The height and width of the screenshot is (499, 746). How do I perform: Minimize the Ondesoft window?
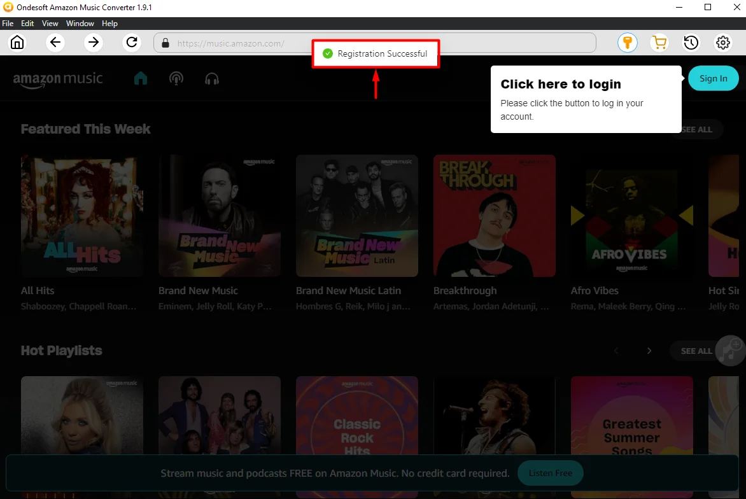pos(679,7)
